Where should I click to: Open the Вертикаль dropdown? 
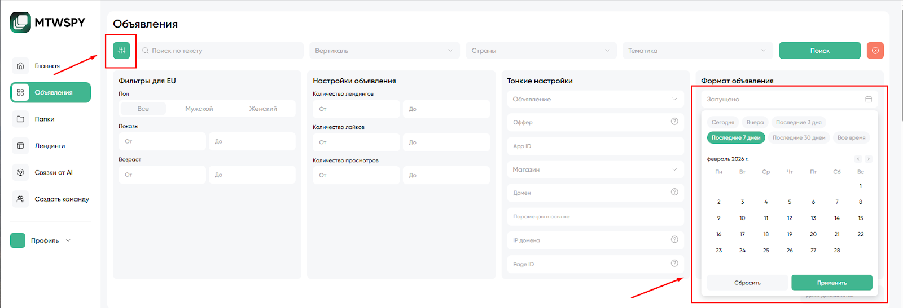384,51
